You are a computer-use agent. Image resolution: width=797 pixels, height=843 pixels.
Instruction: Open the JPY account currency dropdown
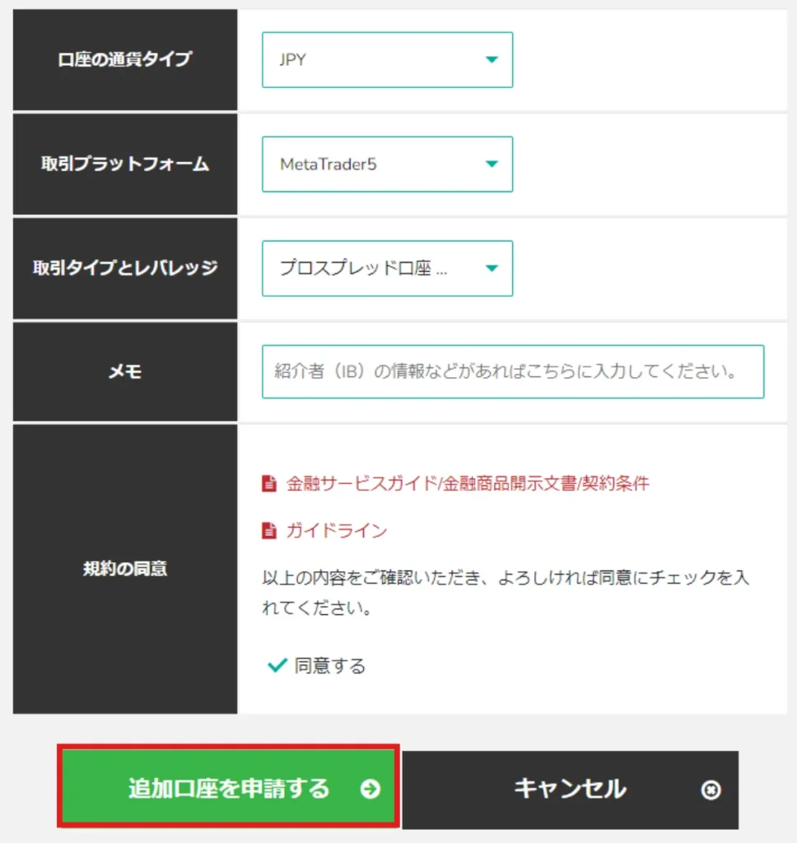click(x=387, y=59)
